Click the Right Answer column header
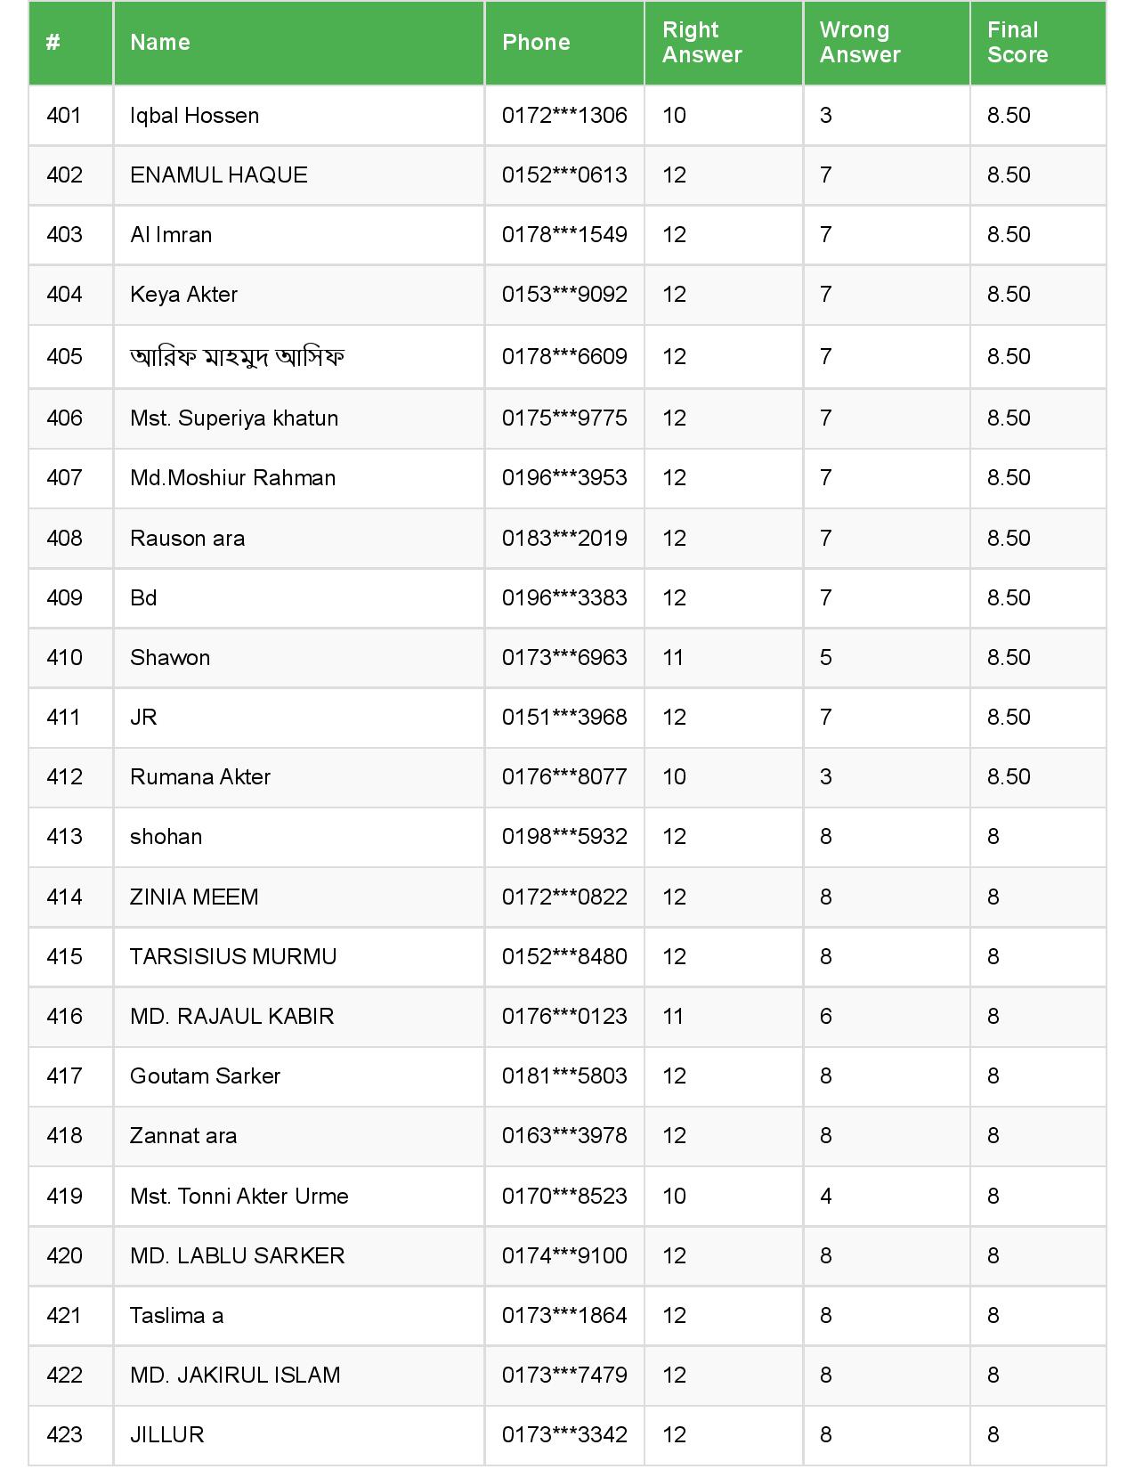Image resolution: width=1135 pixels, height=1469 pixels. [701, 43]
